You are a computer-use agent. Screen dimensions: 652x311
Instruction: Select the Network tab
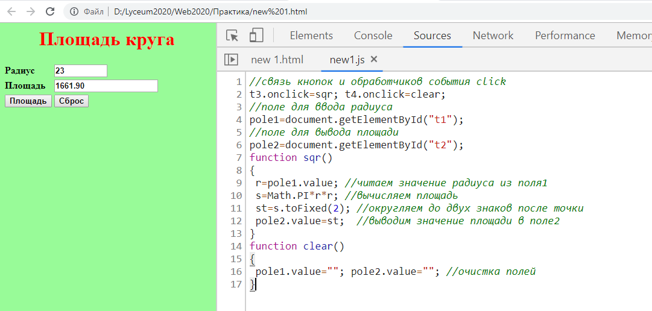click(x=493, y=36)
